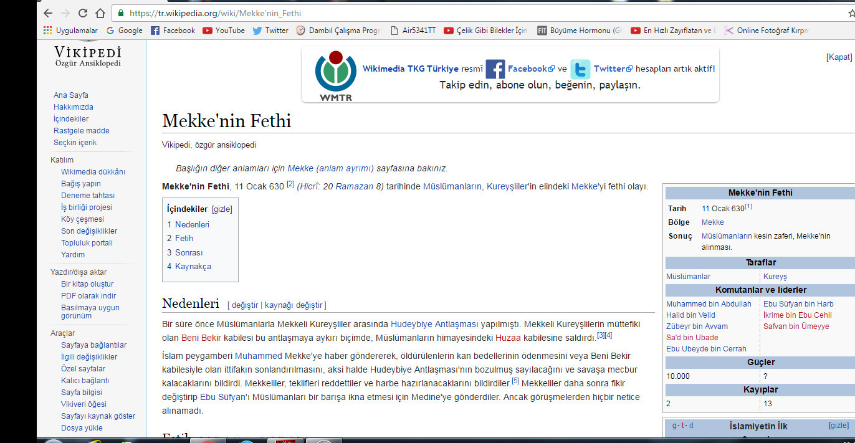The height and width of the screenshot is (443, 855).
Task: Open Hakkımızda in the sidebar
Action: [74, 107]
